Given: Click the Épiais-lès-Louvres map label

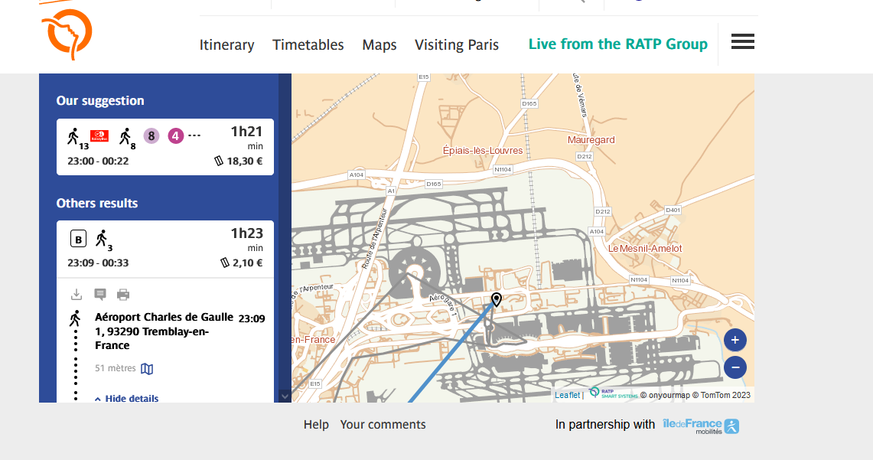Looking at the screenshot, I should click(x=483, y=150).
